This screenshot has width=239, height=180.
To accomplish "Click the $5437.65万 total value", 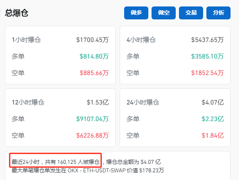I will [x=207, y=40].
